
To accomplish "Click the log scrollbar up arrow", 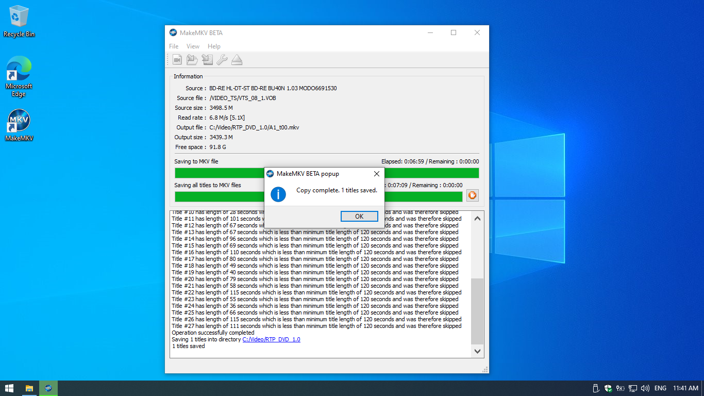I will click(477, 219).
